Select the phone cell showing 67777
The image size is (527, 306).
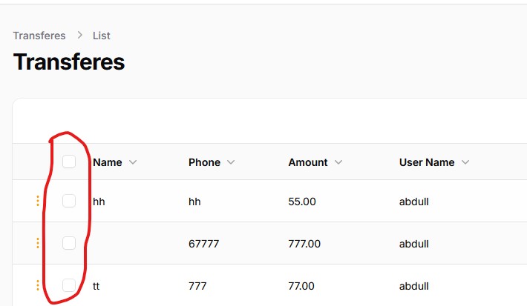click(x=203, y=243)
